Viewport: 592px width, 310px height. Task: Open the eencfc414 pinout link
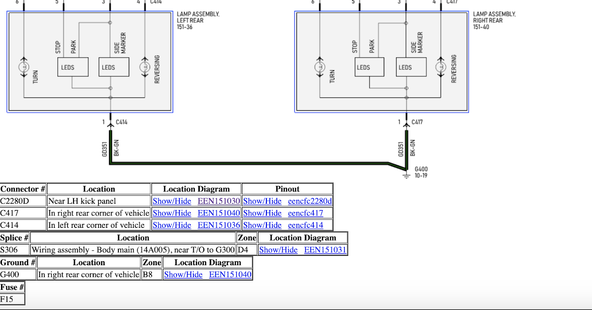[x=305, y=225]
